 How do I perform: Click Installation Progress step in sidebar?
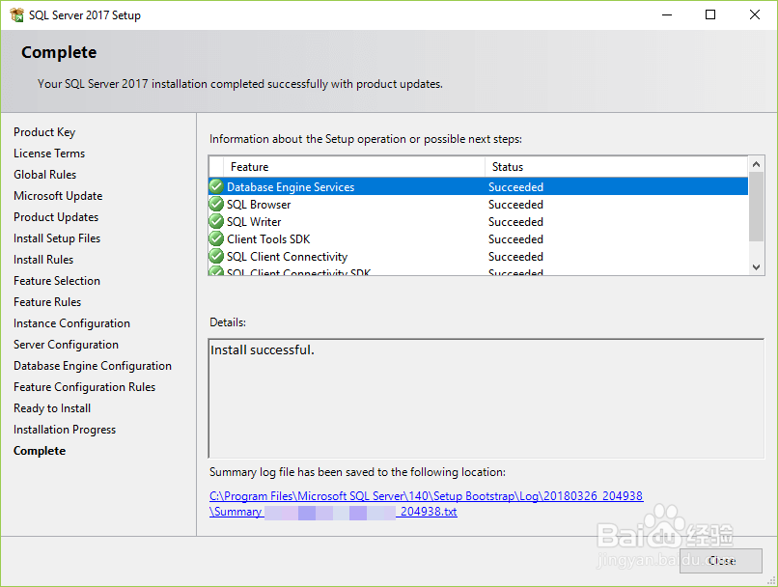click(x=65, y=430)
